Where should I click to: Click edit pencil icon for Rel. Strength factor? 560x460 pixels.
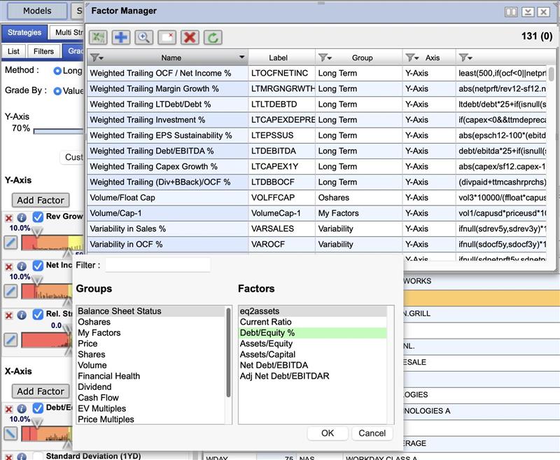pyautogui.click(x=10, y=340)
